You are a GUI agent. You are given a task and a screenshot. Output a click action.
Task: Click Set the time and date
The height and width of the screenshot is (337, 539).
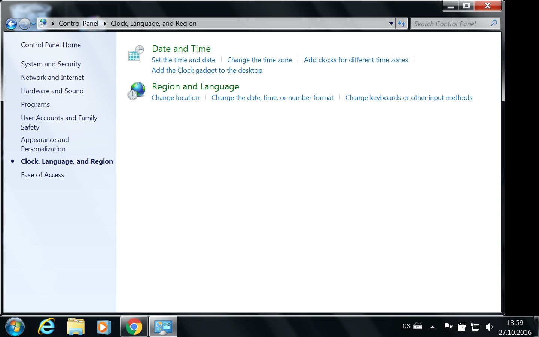pos(183,60)
